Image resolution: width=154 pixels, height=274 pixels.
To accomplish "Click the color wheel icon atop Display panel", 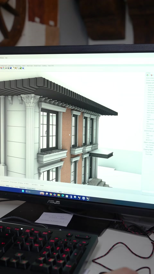I will click(148, 75).
